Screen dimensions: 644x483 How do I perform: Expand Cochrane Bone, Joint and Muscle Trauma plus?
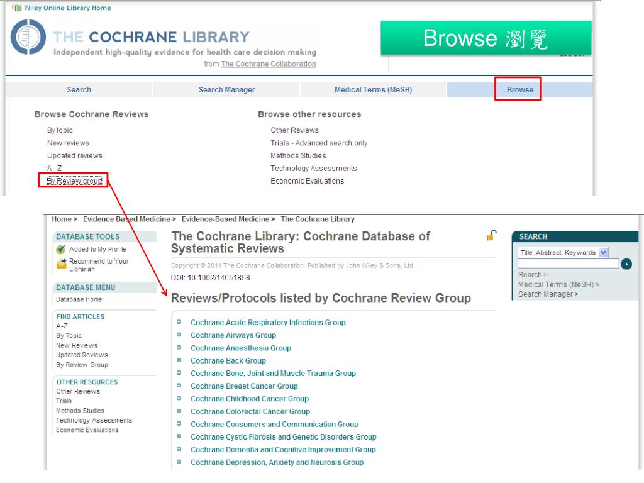179,373
